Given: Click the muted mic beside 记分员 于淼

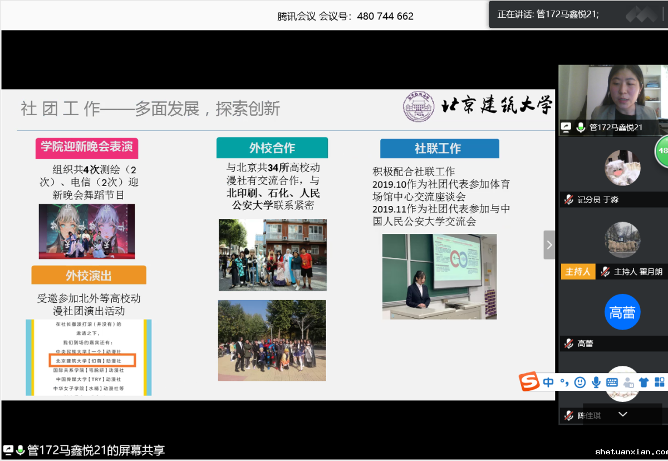Looking at the screenshot, I should 568,199.
